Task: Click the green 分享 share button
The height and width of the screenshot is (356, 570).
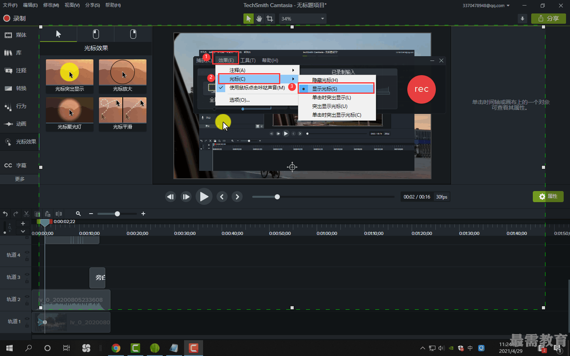Action: tap(549, 19)
